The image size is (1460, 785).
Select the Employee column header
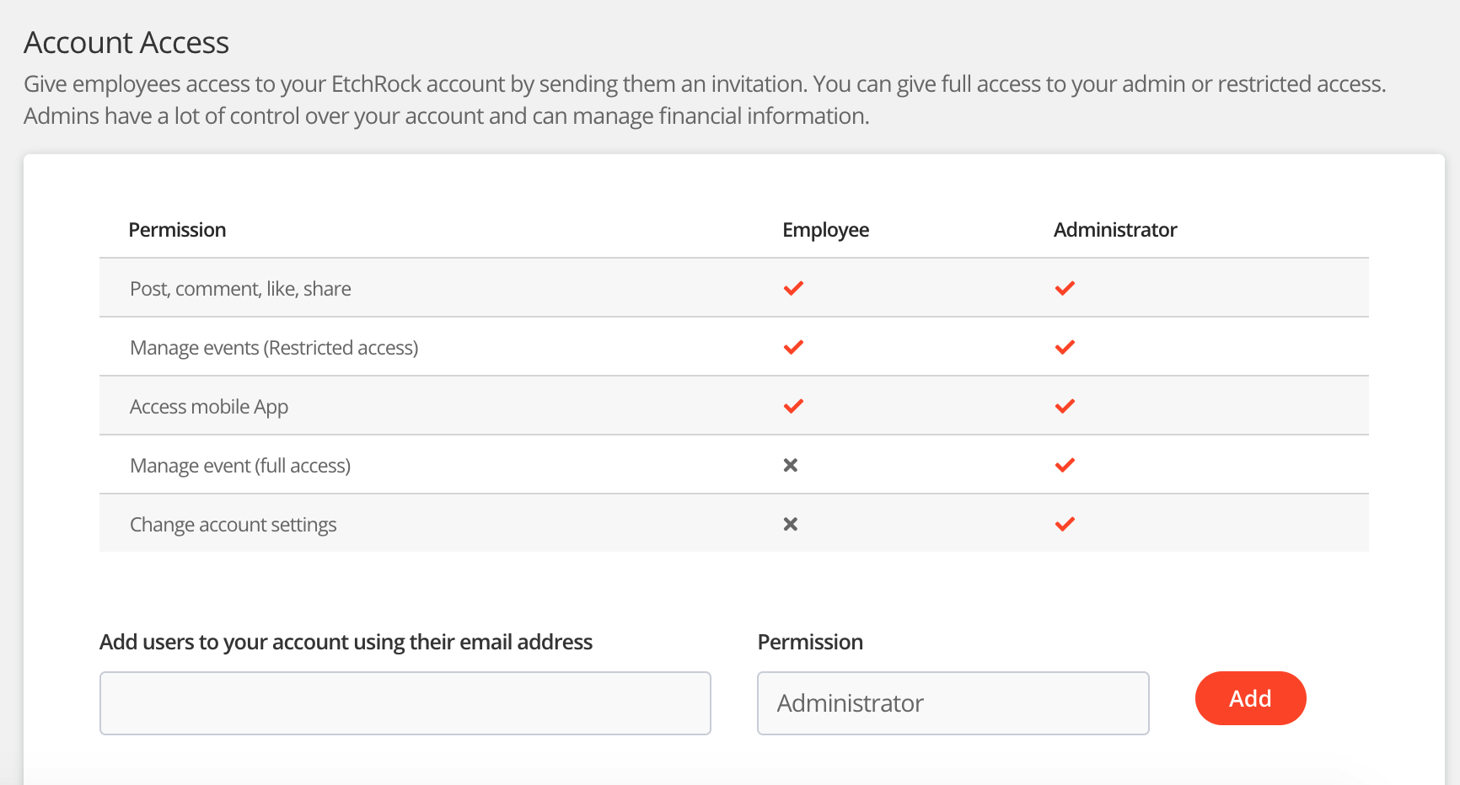click(x=825, y=230)
